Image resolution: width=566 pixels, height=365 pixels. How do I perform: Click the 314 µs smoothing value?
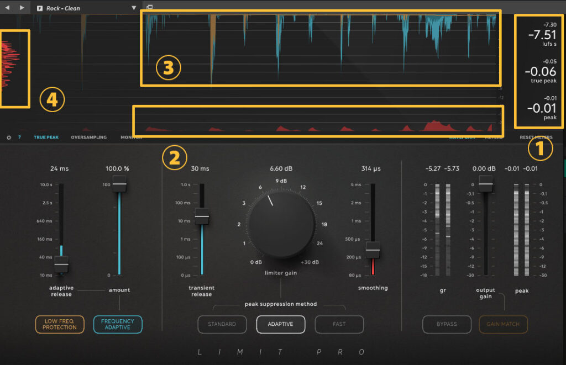(371, 168)
